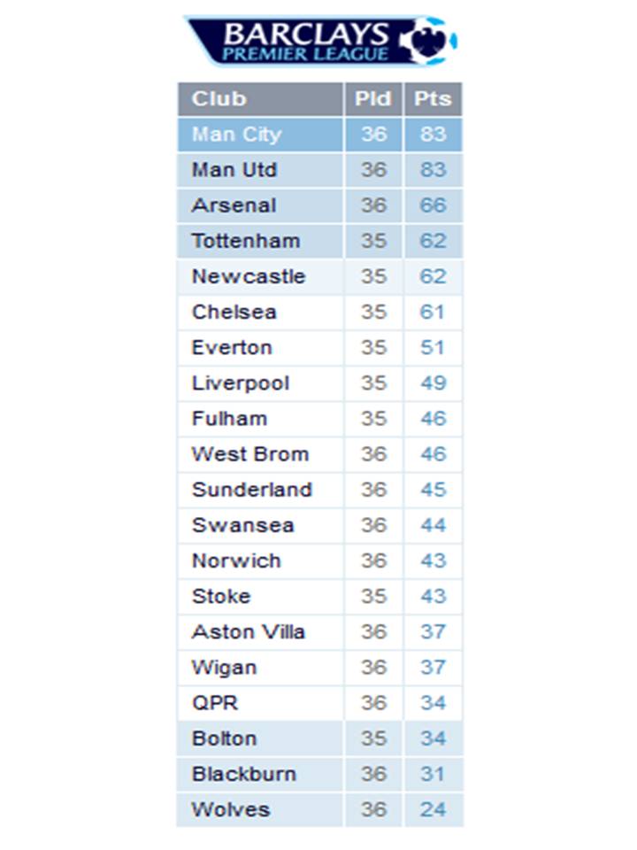The width and height of the screenshot is (637, 850).
Task: Open the Man Utd club link
Action: 234,170
